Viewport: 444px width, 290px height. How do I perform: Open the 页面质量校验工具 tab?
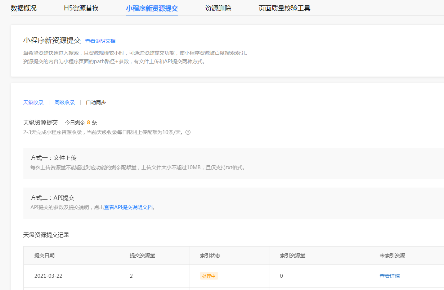284,8
